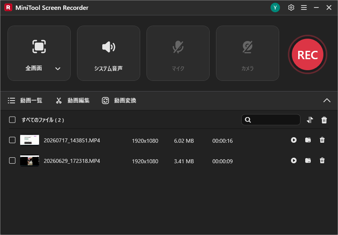Viewport: 338px width, 235px height.
Task: Click 1920x1080 resolution of 20260717_143851.MP4
Action: [145, 141]
